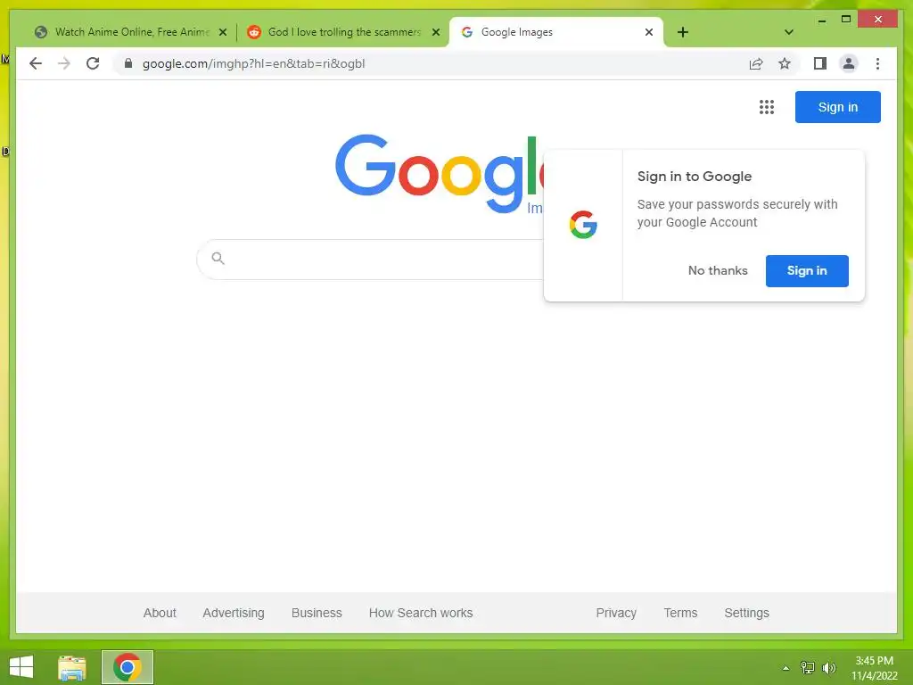Screen dimensions: 913x685
Task: Open File Explorer from the taskbar
Action: click(72, 667)
